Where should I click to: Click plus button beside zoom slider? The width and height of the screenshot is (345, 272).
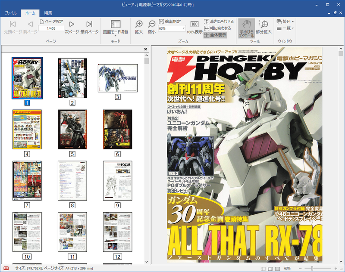pyautogui.click(x=336, y=269)
